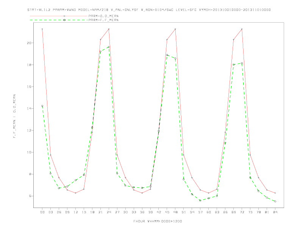Viewport: 300px width, 231px height.
Task: Click y-axis tick label 6
Action: pyautogui.click(x=30, y=196)
